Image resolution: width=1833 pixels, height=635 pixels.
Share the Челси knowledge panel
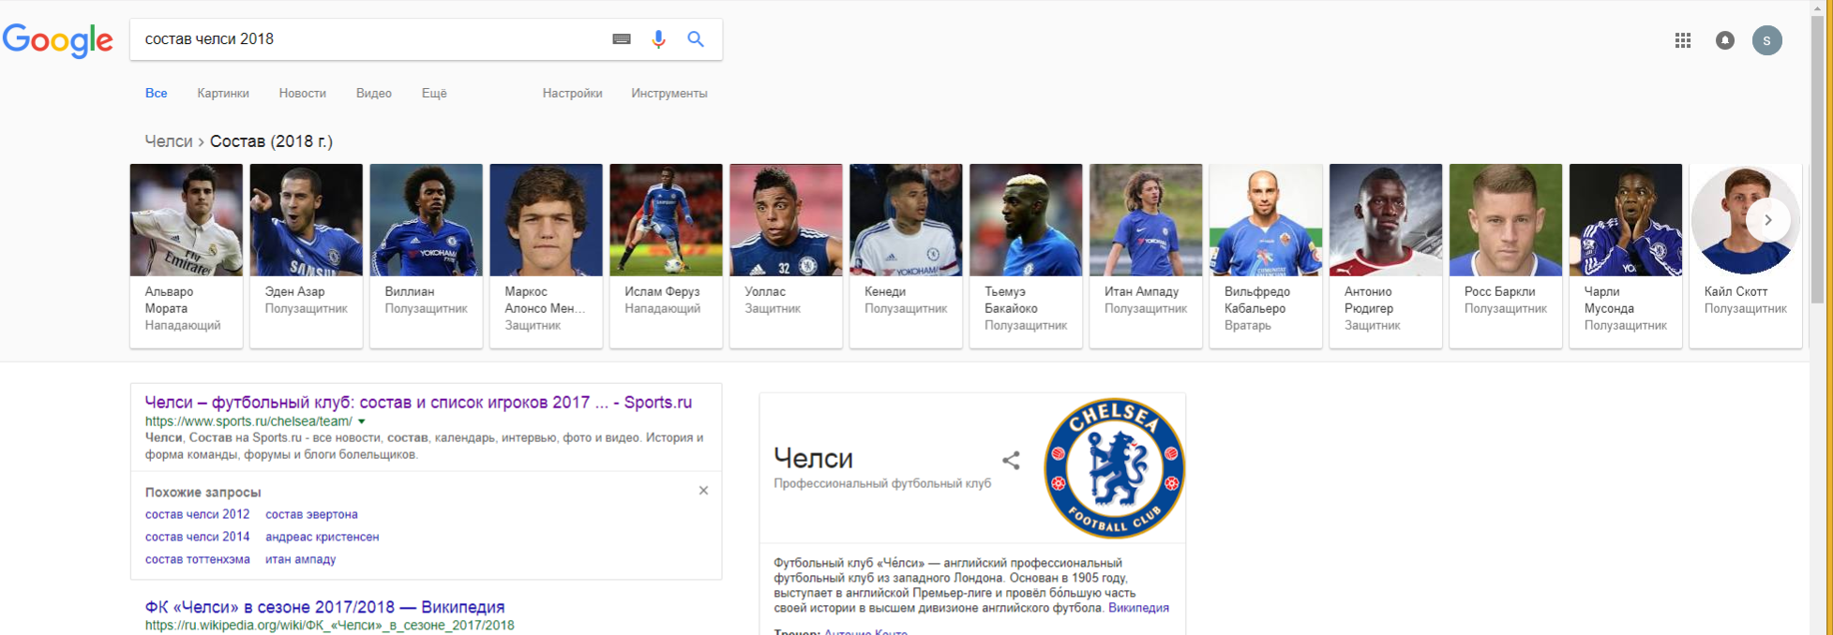click(x=1011, y=460)
